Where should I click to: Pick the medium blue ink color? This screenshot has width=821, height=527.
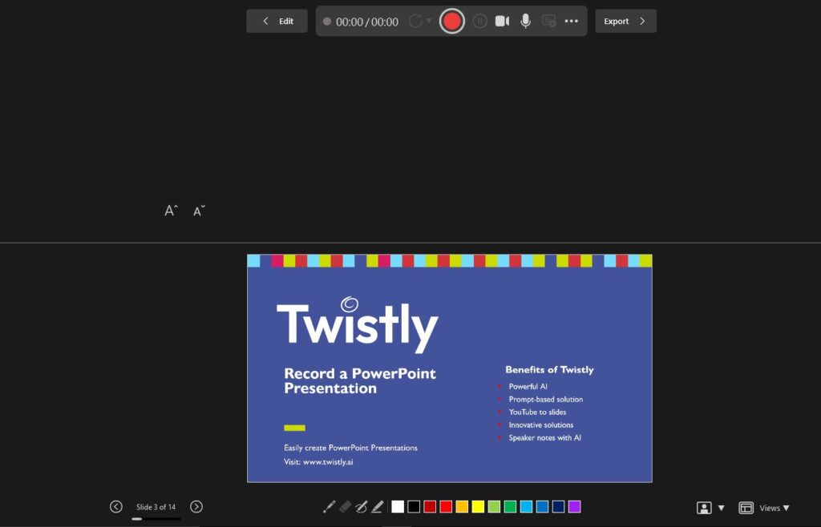(x=543, y=507)
